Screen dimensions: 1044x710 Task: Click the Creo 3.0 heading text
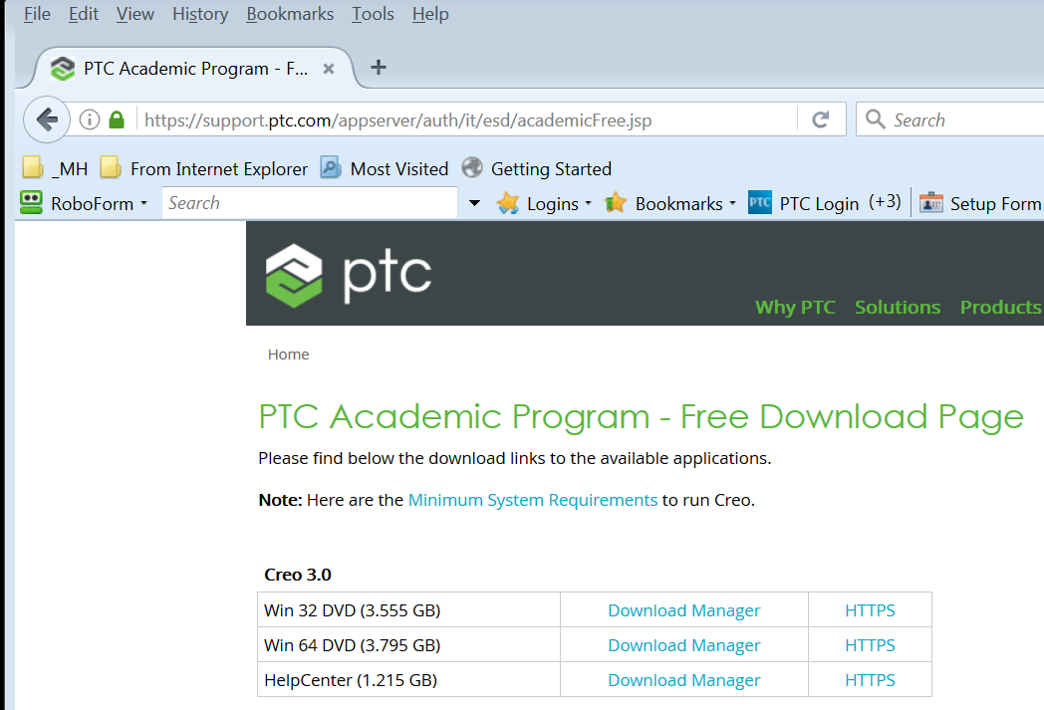click(x=298, y=575)
